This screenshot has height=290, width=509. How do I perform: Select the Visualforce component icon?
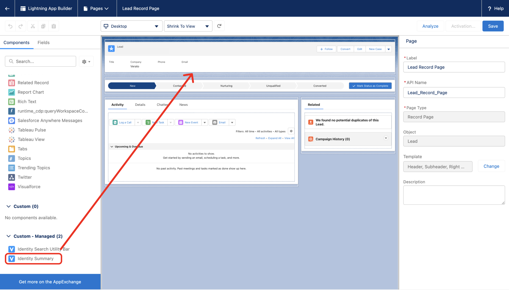pos(11,186)
